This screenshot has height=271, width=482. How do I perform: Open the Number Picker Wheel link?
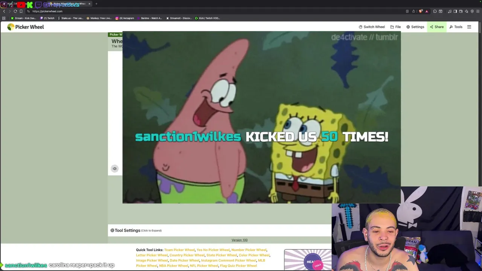coord(249,250)
